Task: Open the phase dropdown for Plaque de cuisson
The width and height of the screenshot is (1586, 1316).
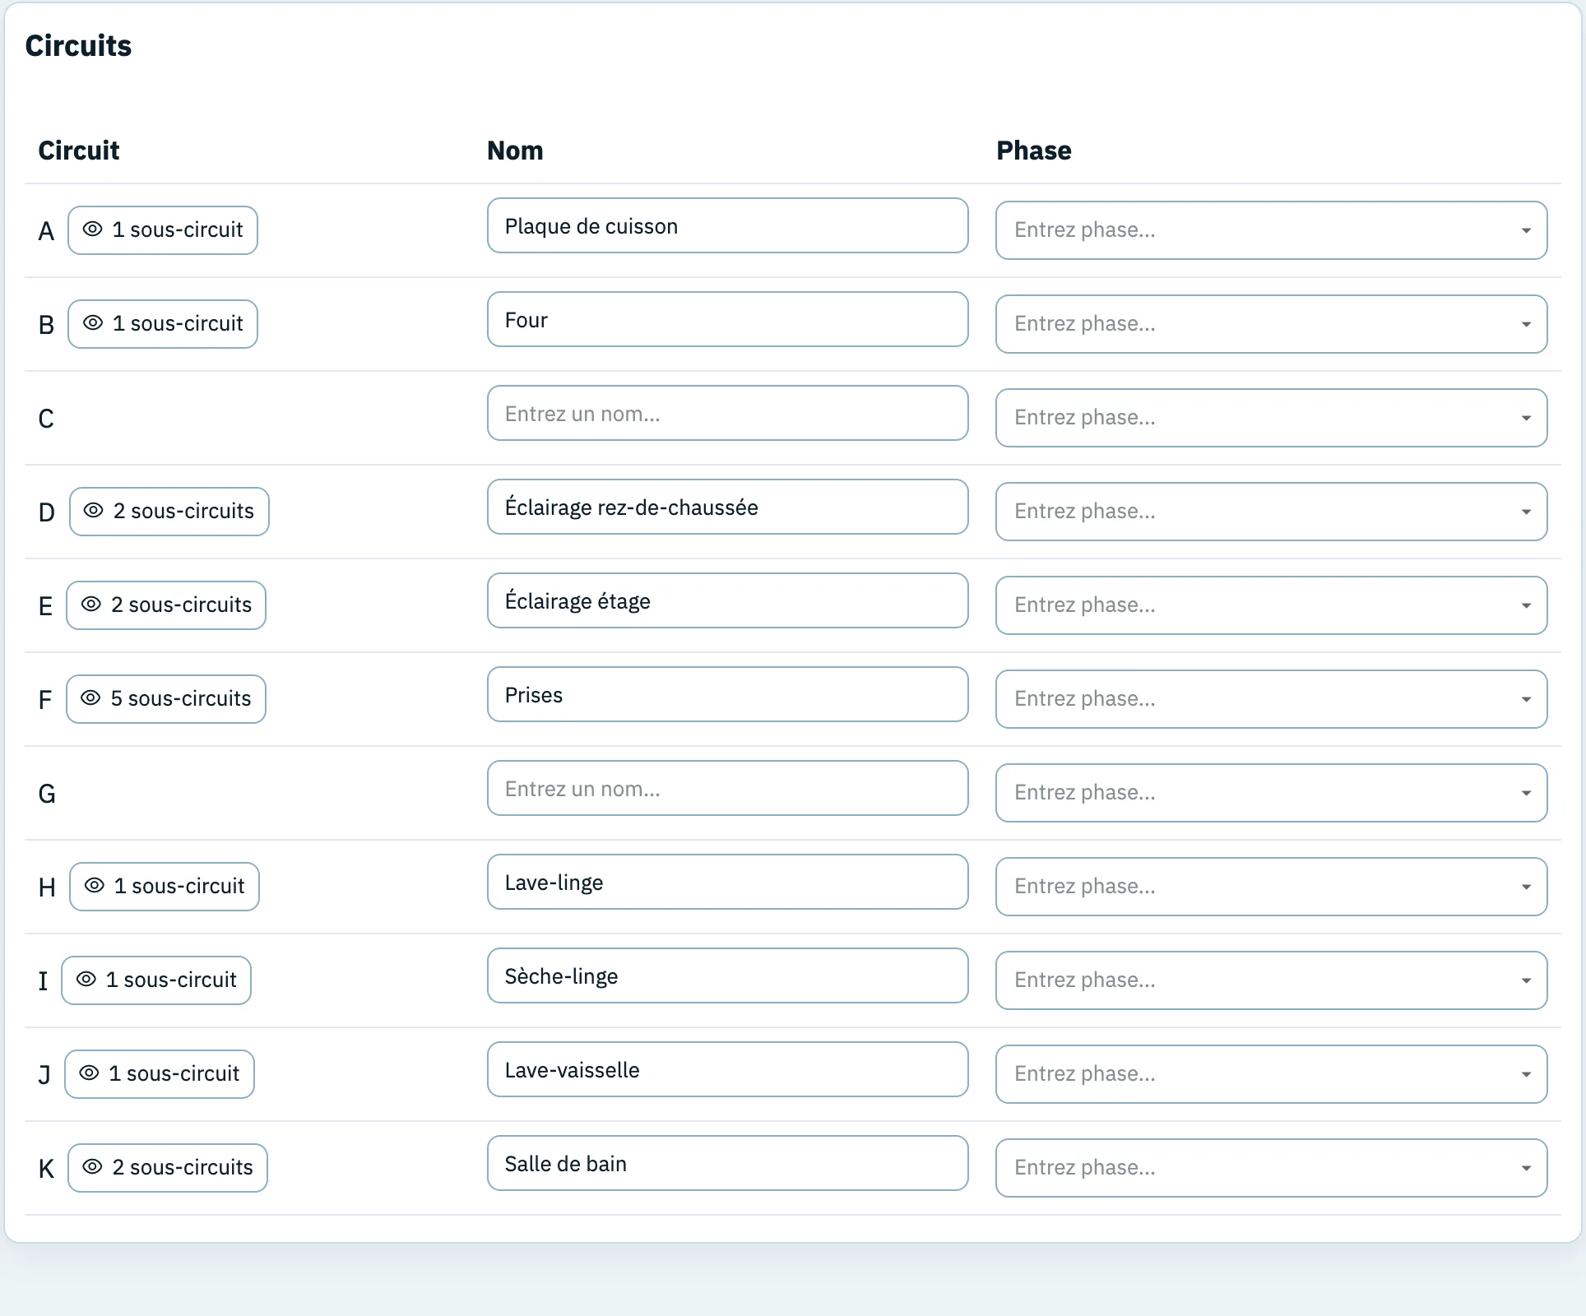Action: coord(1271,230)
